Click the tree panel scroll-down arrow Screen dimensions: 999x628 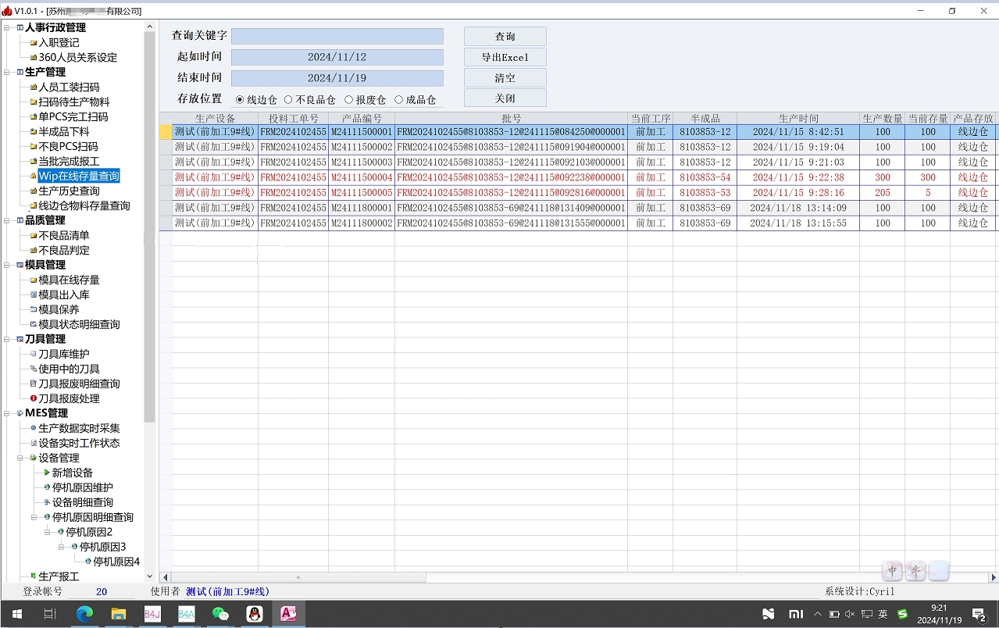point(149,576)
